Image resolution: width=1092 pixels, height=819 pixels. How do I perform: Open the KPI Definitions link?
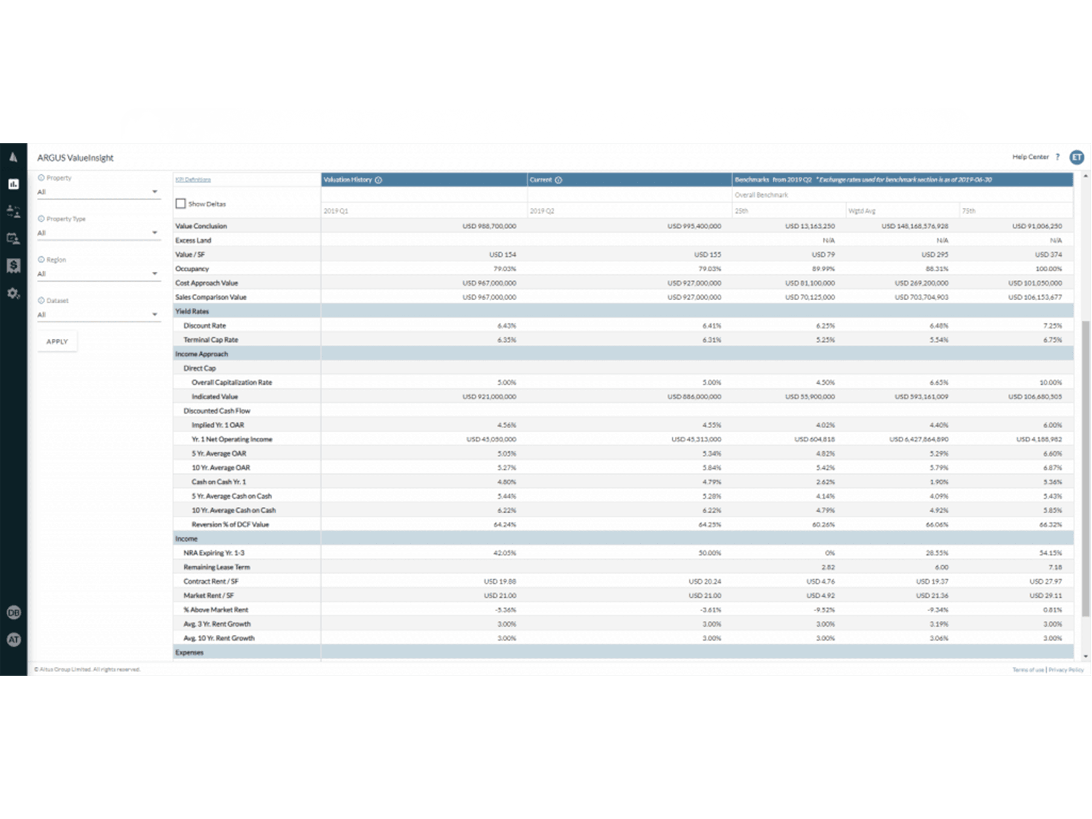pos(193,180)
